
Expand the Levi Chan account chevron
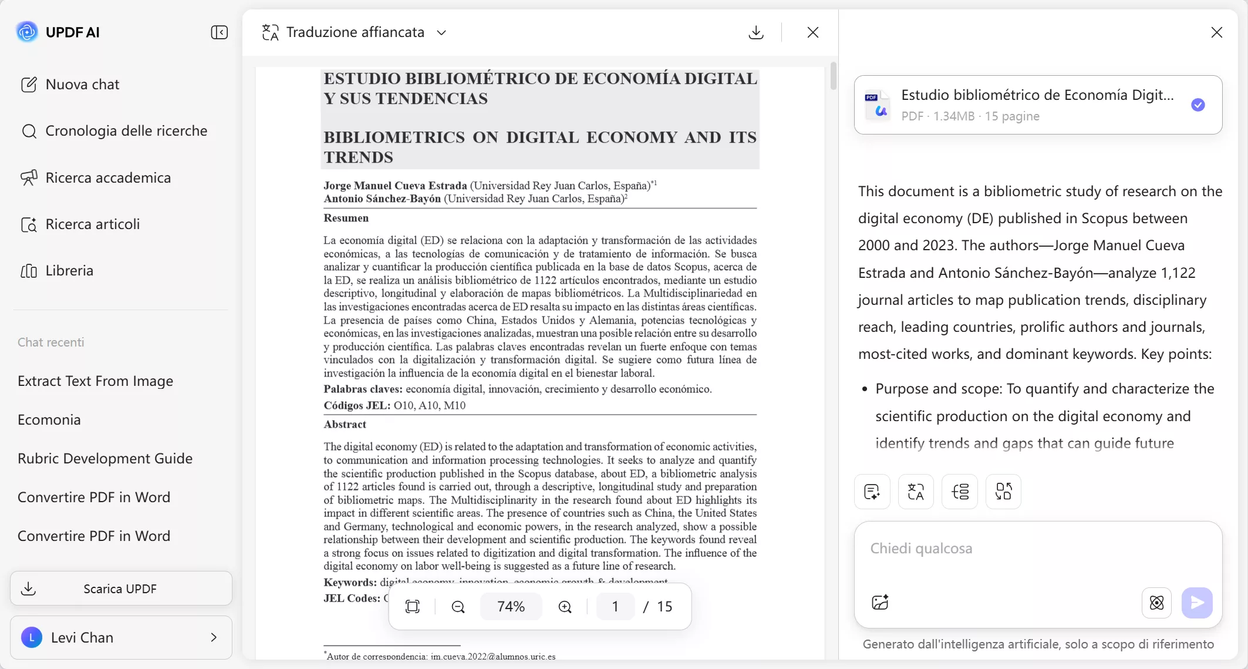click(x=214, y=637)
